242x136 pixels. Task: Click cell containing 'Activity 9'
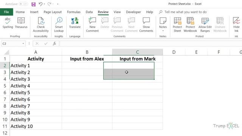(36, 119)
